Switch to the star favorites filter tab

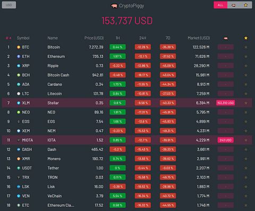click(245, 5)
